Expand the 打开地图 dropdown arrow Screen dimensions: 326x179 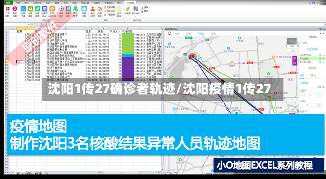click(10, 16)
